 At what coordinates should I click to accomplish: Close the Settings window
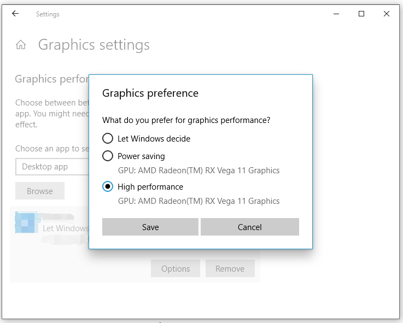point(387,14)
